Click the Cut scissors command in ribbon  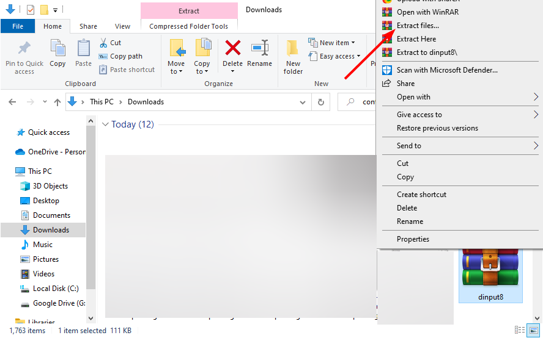tap(111, 43)
